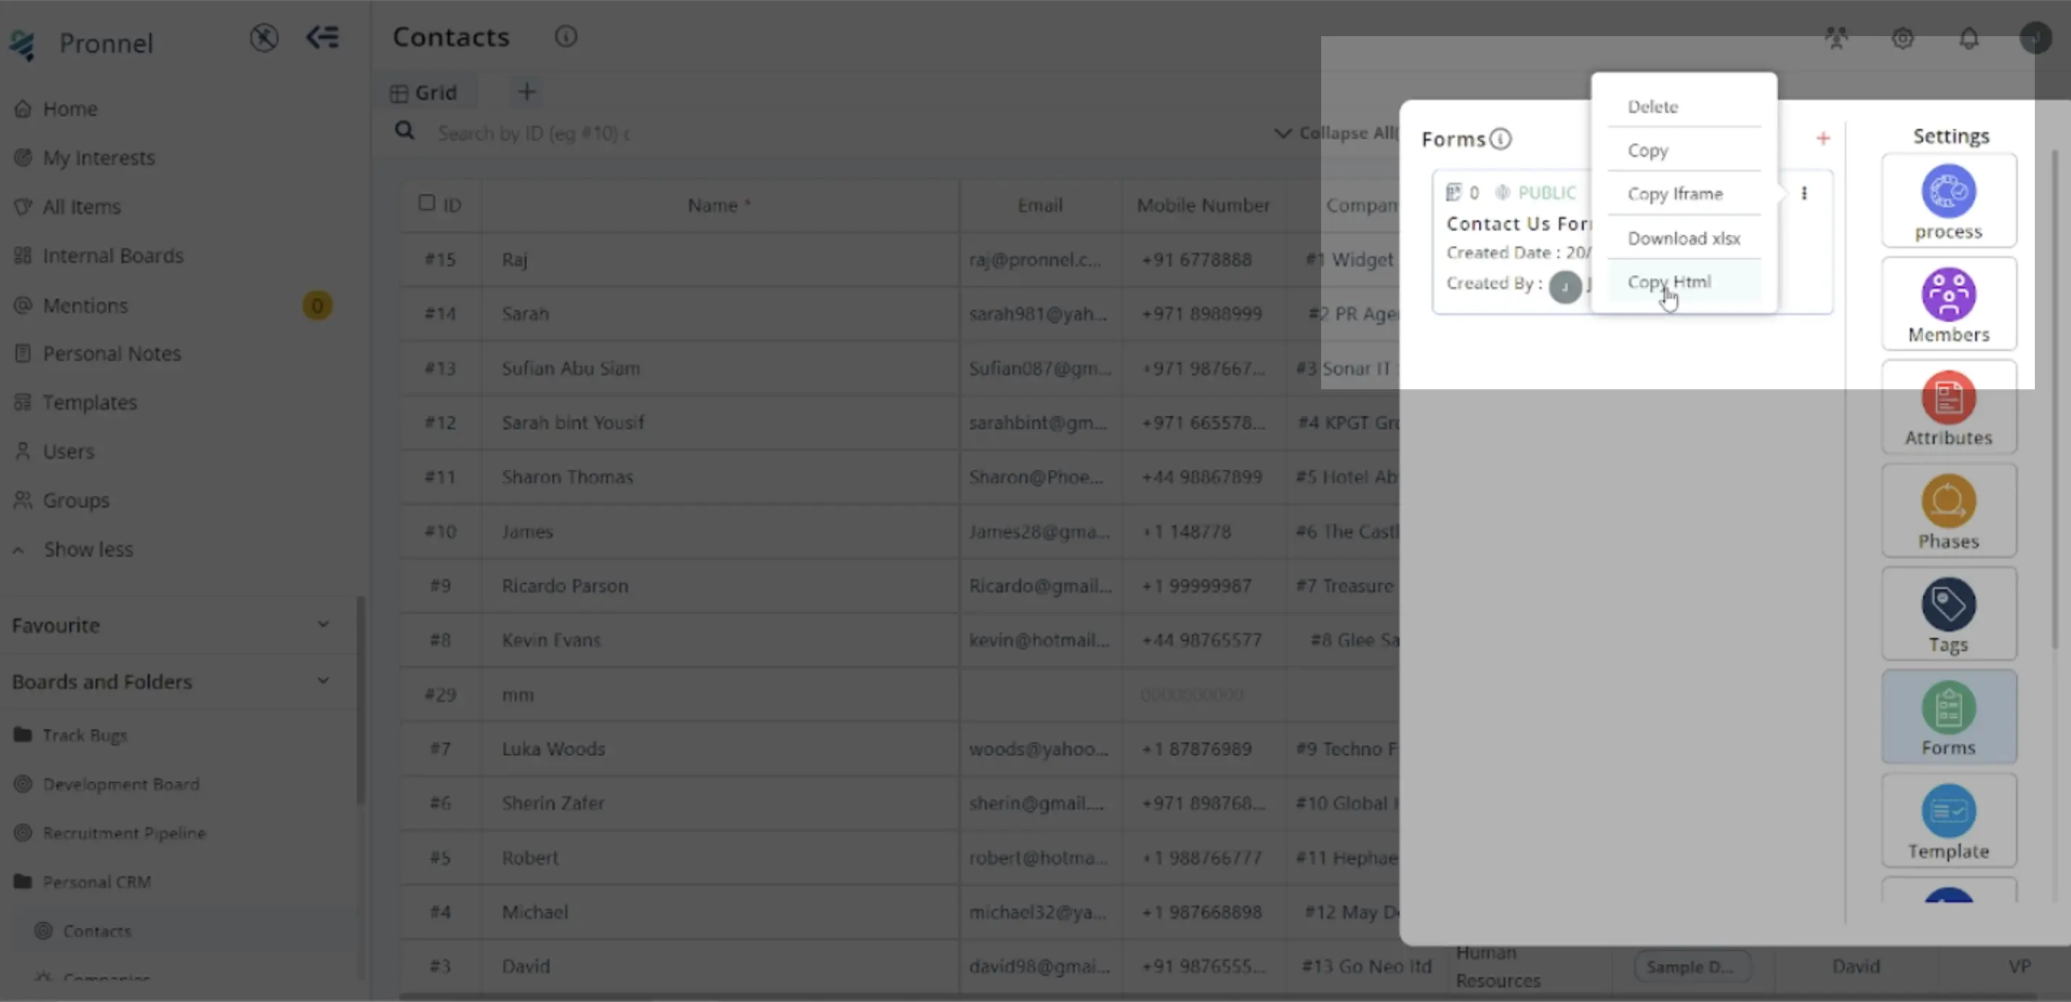Screen dimensions: 2071x1002
Task: Open contact row 'Sufian Abu Siam'
Action: [x=571, y=368]
